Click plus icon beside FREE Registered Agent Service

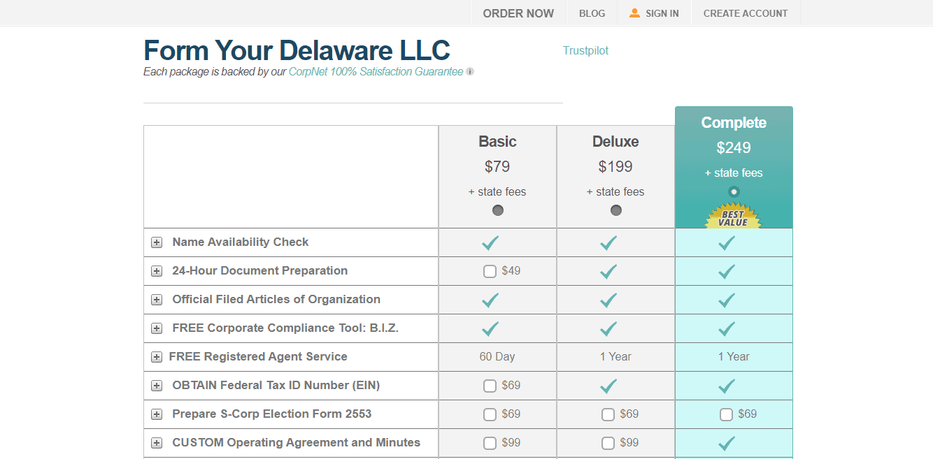(157, 357)
